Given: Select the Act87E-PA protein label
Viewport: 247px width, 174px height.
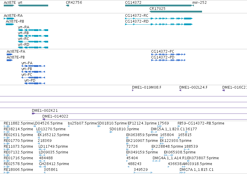Looking at the screenshot, I should (x=16, y=52).
